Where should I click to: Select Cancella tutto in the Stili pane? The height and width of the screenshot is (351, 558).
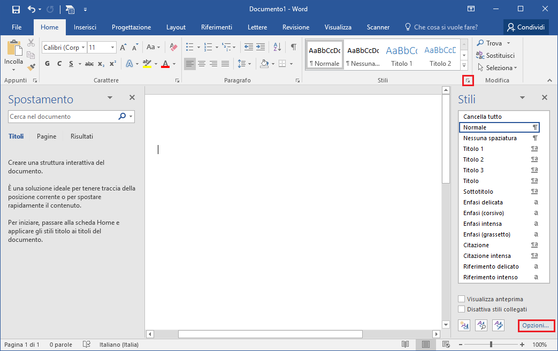[483, 116]
